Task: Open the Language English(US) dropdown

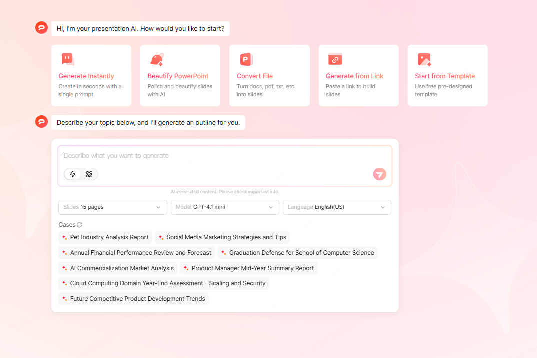Action: (x=337, y=207)
